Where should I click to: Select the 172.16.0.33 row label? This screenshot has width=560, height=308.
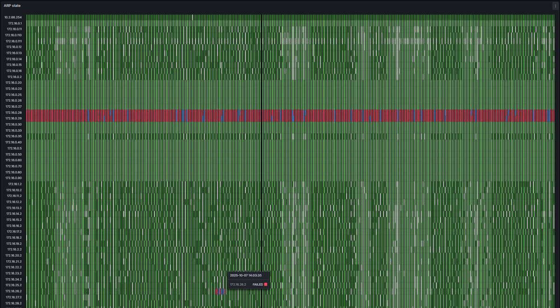pos(14,130)
